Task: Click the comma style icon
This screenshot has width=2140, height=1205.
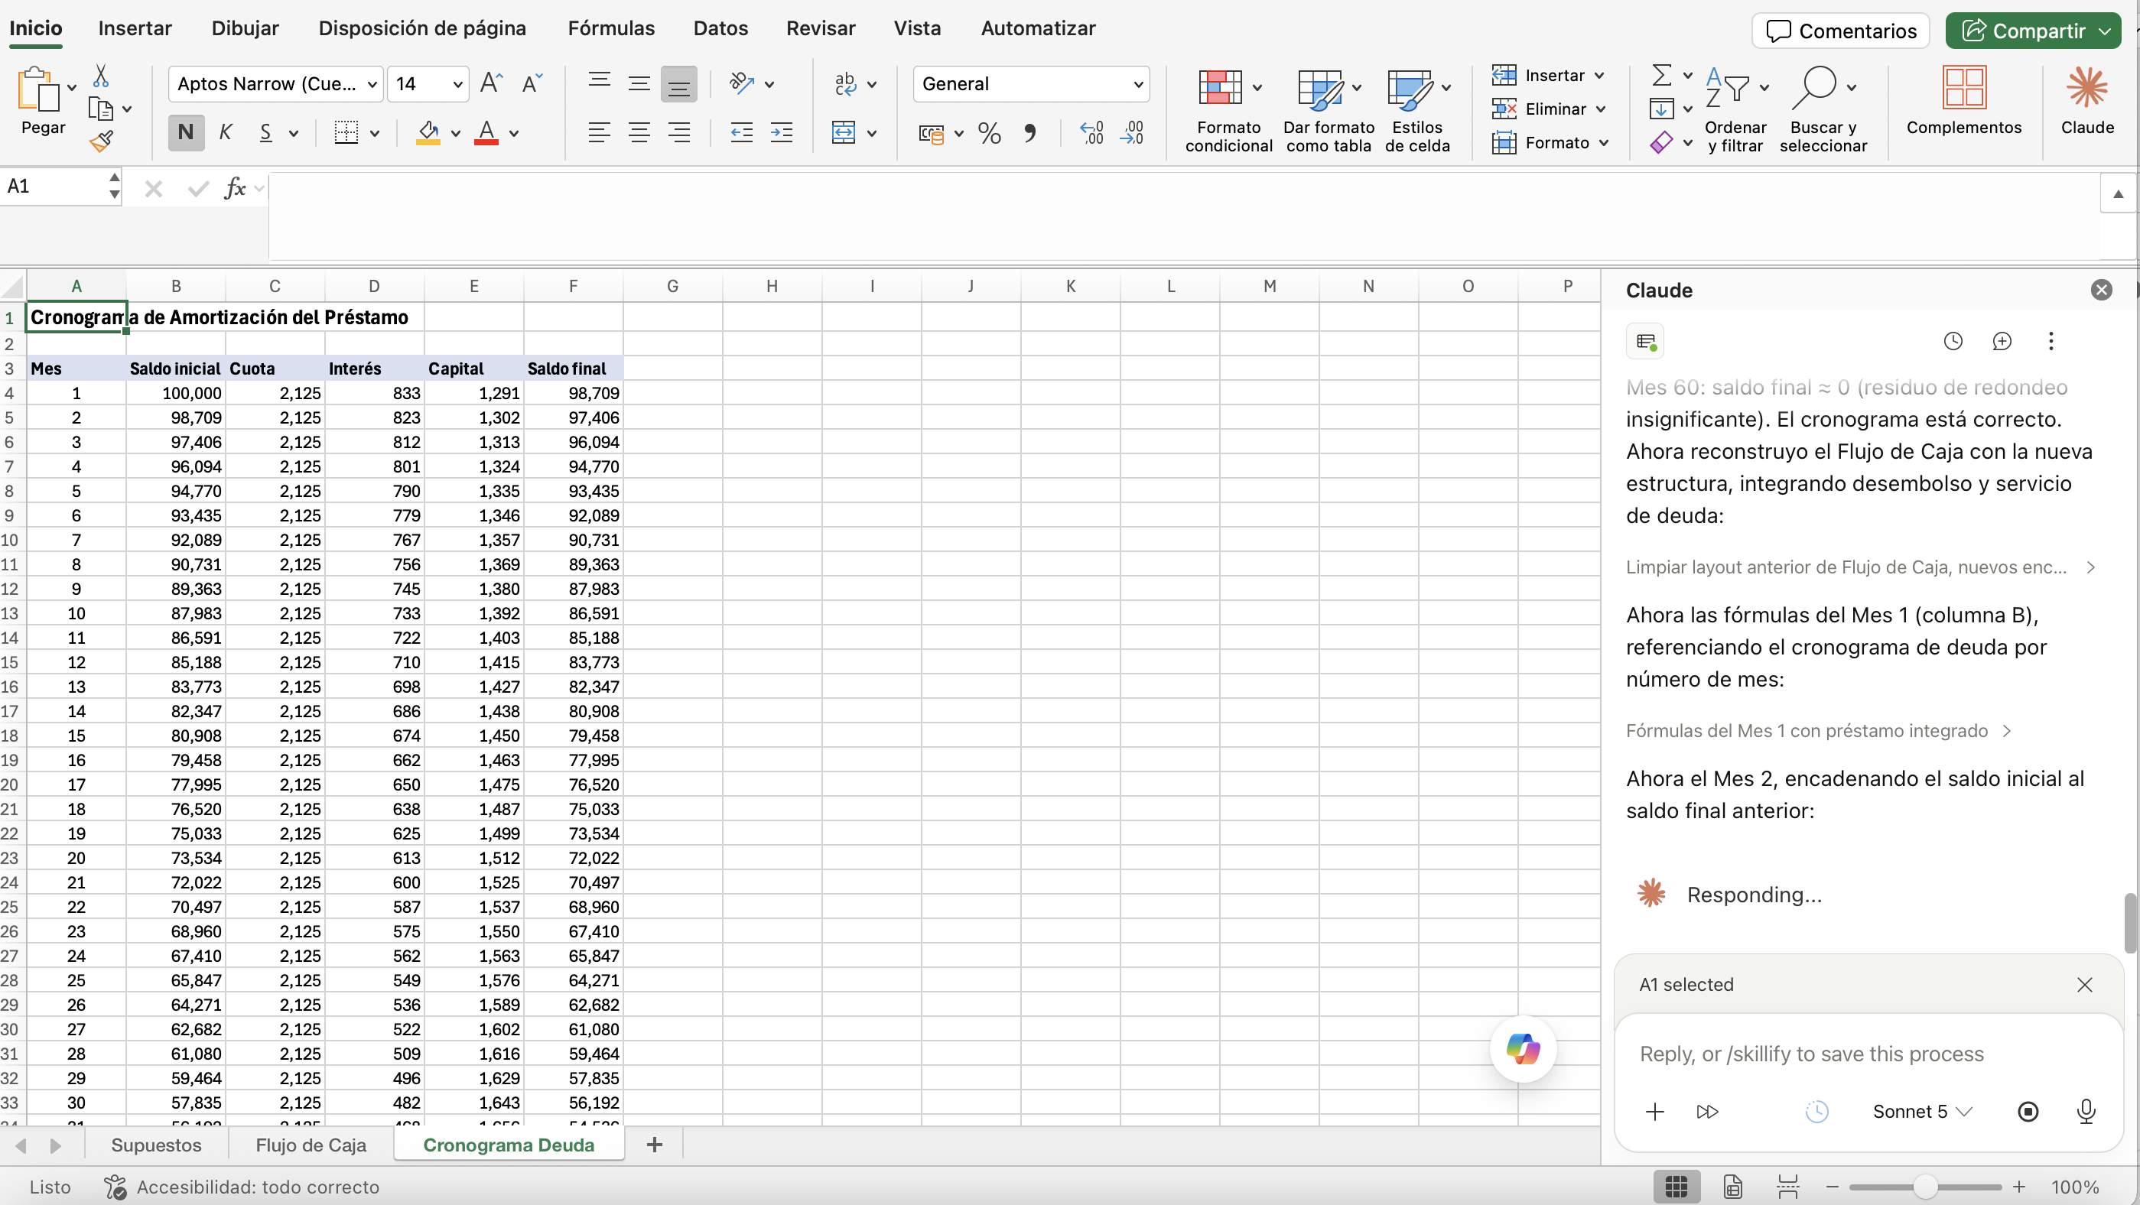Action: coord(1030,133)
